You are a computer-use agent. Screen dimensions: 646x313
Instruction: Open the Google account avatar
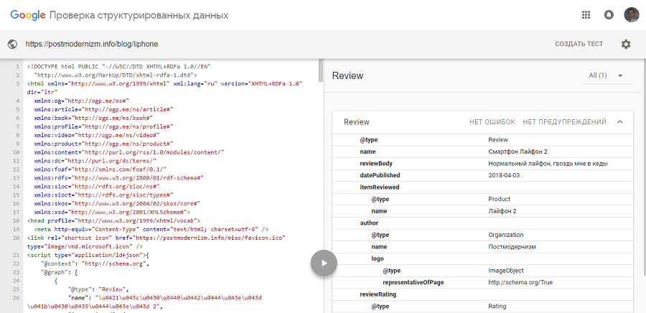632,15
